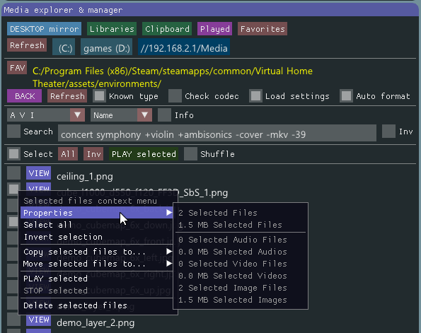Click the top Refresh button near drives
The image size is (421, 333).
[x=27, y=45]
